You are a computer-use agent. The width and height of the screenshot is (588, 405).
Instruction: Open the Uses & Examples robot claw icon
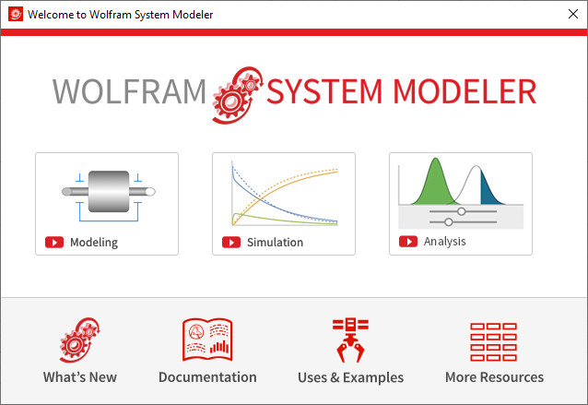(x=350, y=340)
